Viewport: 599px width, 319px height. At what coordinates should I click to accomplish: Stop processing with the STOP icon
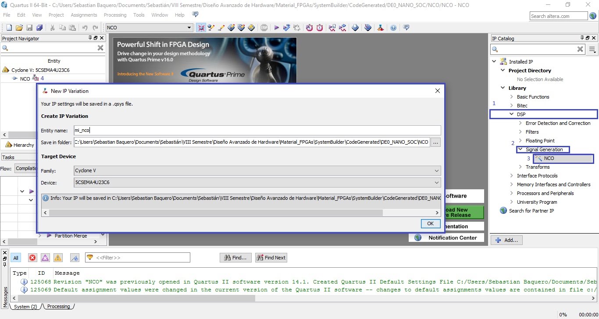264,28
